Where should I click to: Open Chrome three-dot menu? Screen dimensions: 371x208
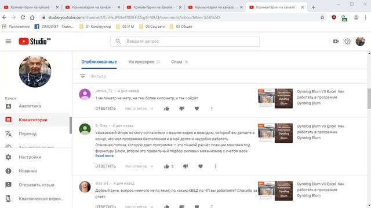click(x=366, y=17)
